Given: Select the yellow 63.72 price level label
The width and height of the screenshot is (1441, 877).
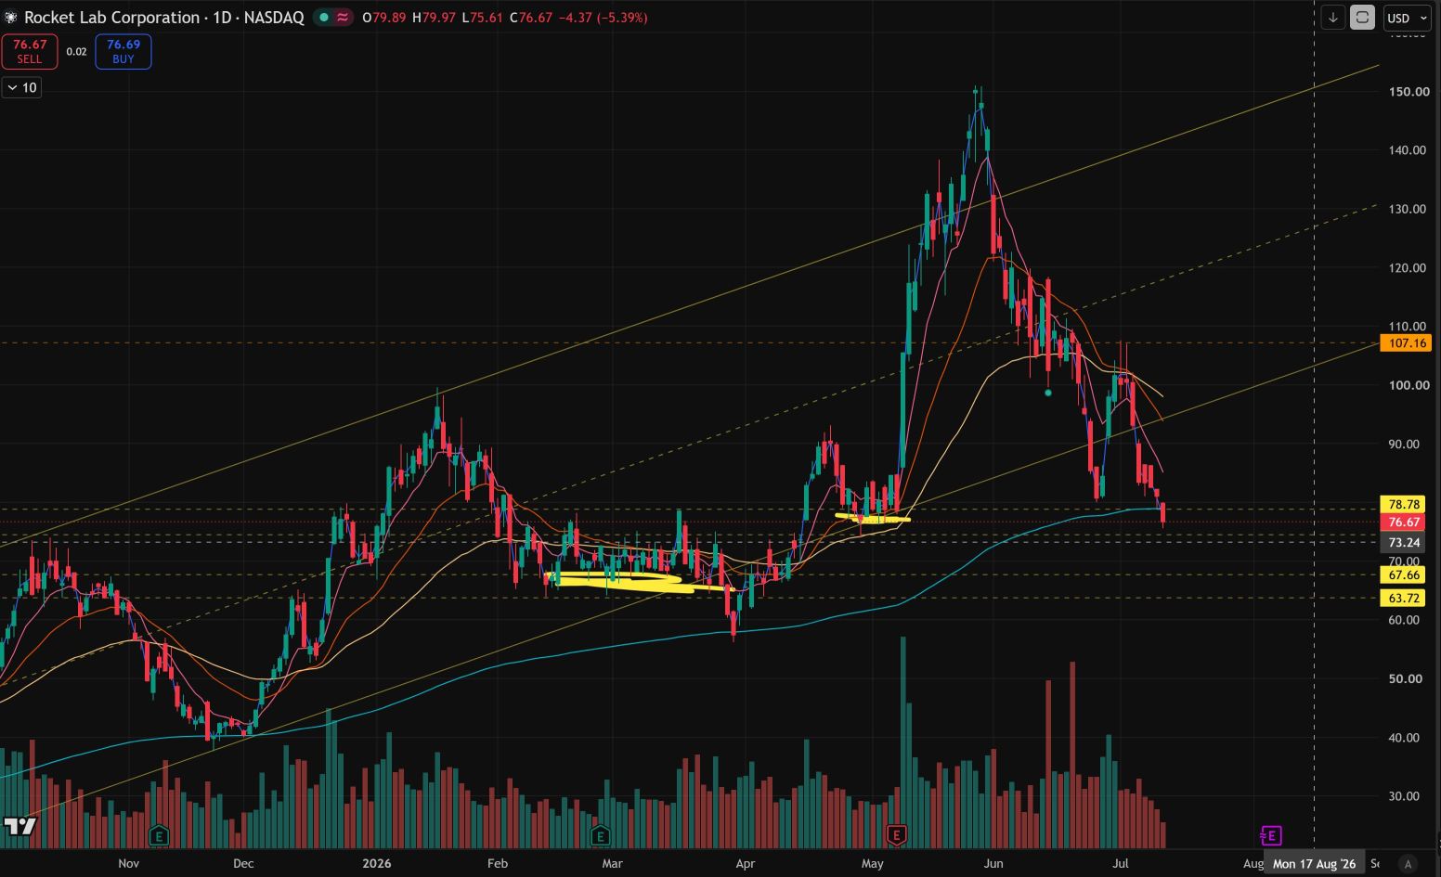Looking at the screenshot, I should pyautogui.click(x=1404, y=598).
